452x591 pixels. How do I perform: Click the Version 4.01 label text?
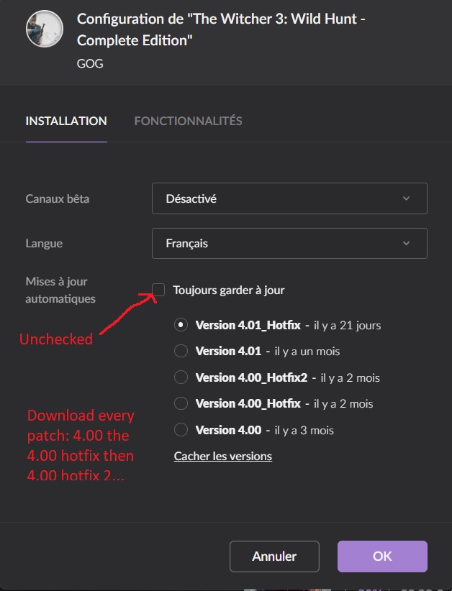coord(228,352)
